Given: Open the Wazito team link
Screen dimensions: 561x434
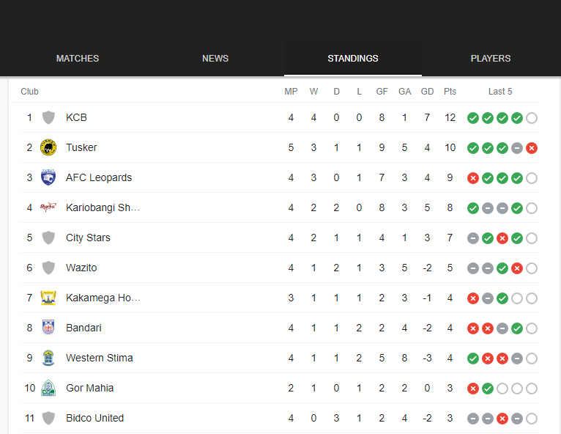Looking at the screenshot, I should pyautogui.click(x=81, y=268).
